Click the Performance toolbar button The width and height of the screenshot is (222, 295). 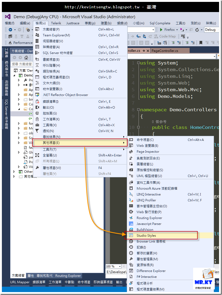click(x=21, y=43)
